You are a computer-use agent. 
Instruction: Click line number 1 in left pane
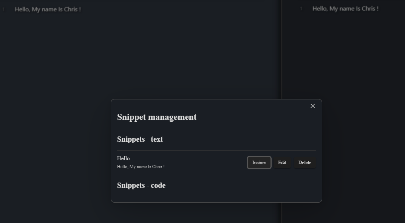click(x=4, y=9)
